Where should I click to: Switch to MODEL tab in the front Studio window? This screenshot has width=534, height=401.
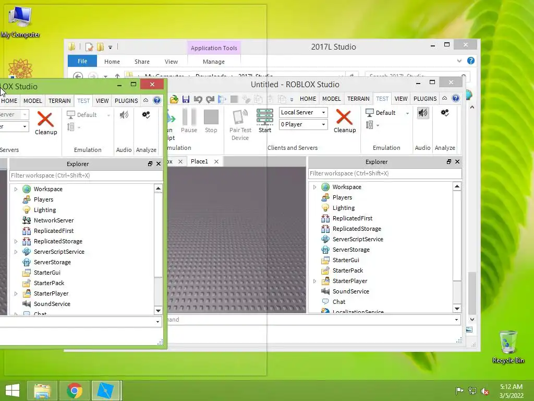click(x=33, y=101)
